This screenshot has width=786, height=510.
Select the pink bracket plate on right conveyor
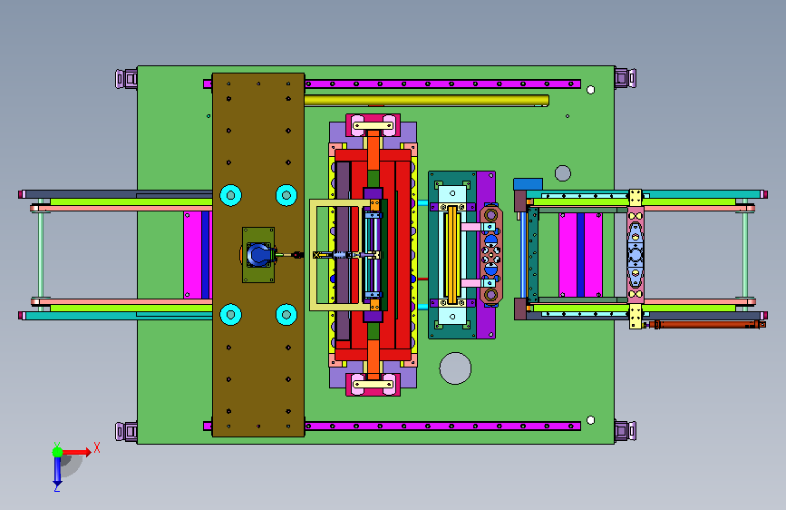click(636, 255)
